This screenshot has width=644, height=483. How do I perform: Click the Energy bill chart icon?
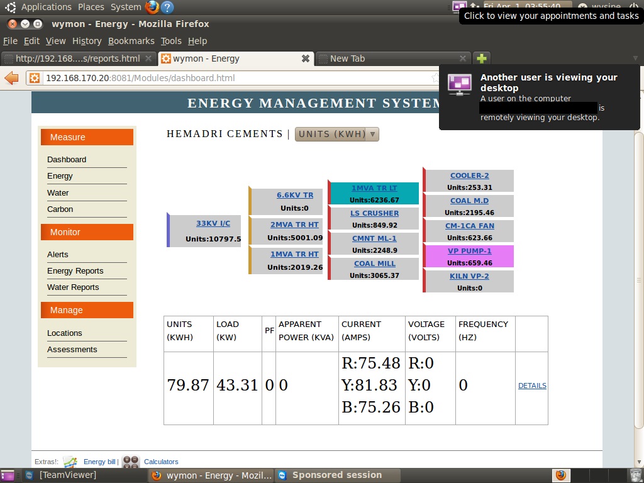point(70,462)
